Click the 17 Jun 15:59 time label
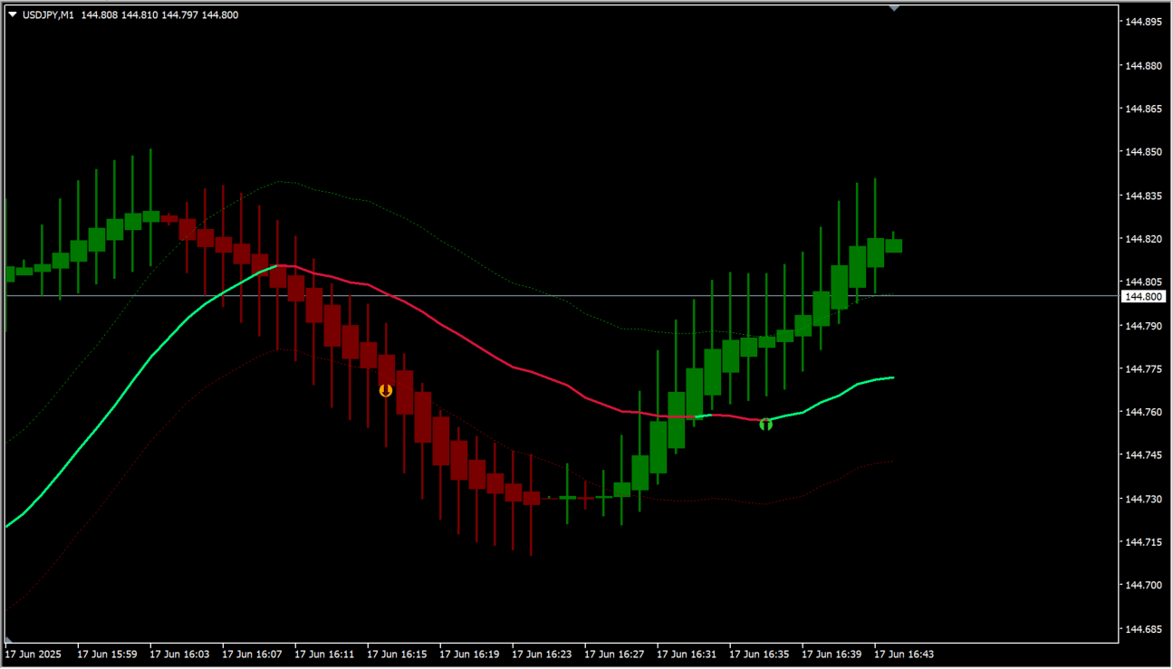This screenshot has width=1173, height=669. (107, 653)
